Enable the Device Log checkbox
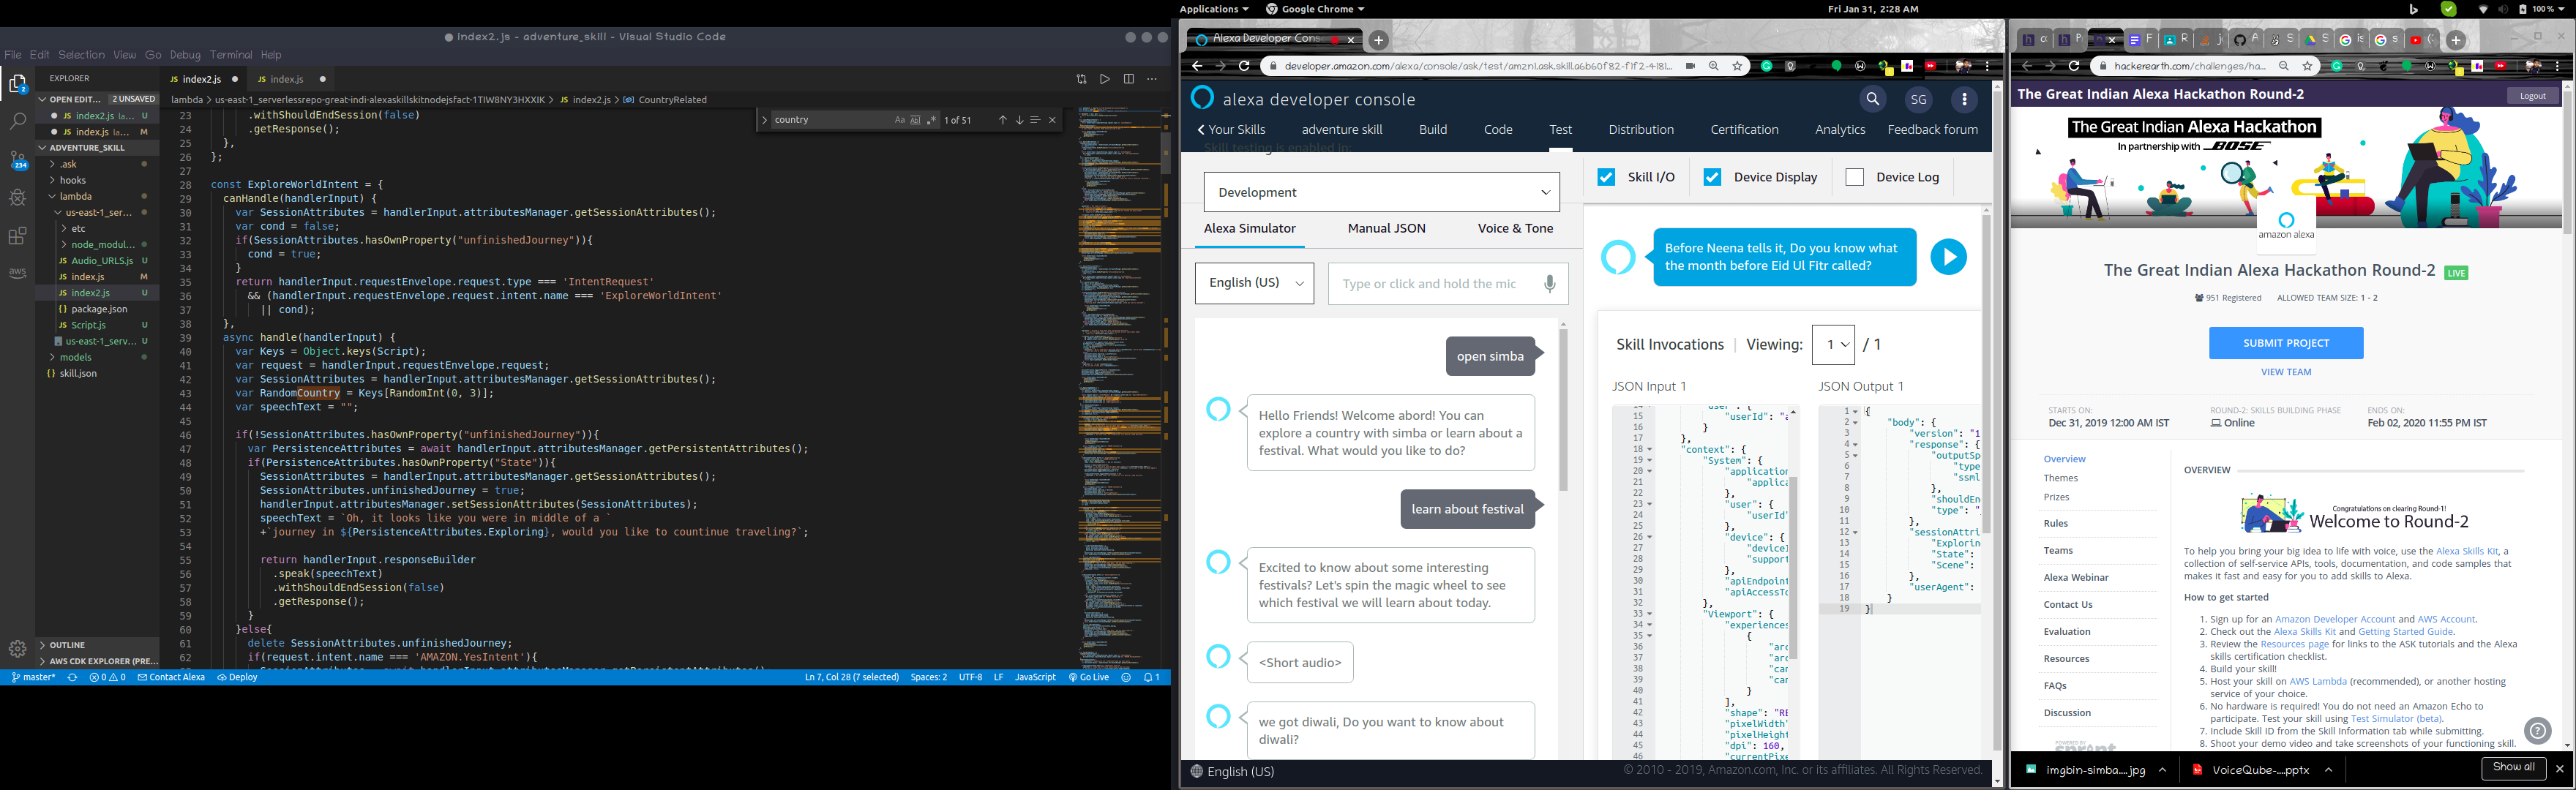 click(1854, 177)
